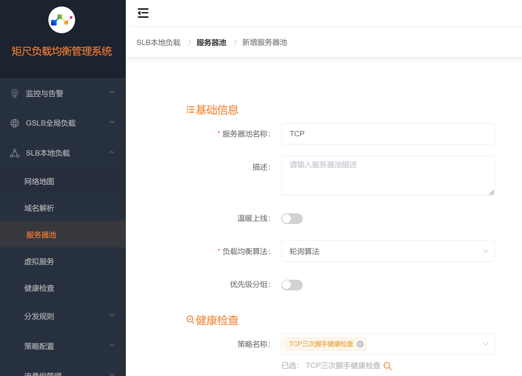Click the magnifier icon next to selected health check

click(388, 366)
